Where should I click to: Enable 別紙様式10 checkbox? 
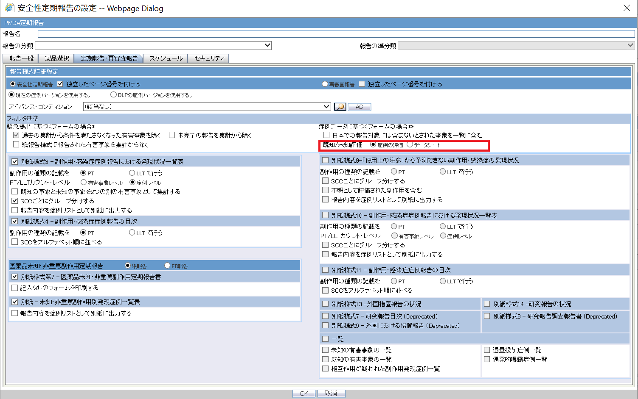[x=326, y=215]
